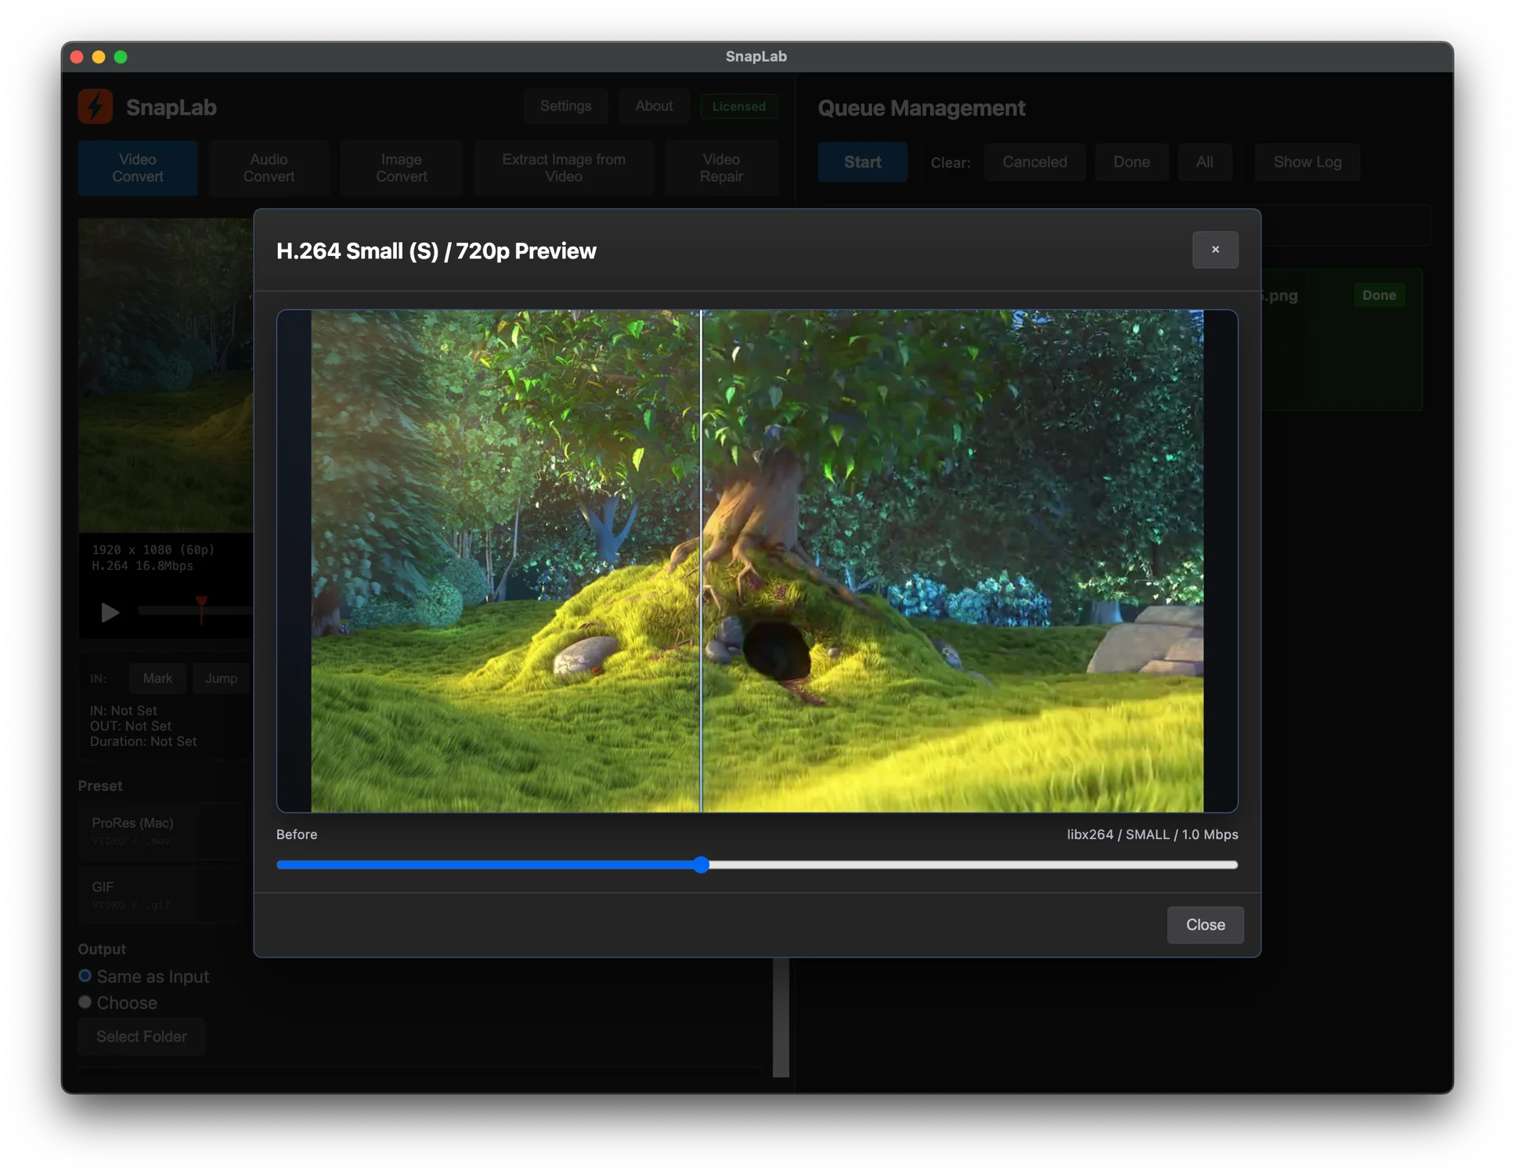Screen dimensions: 1515x1175
Task: Click the red playhead marker on the timeline
Action: (201, 608)
